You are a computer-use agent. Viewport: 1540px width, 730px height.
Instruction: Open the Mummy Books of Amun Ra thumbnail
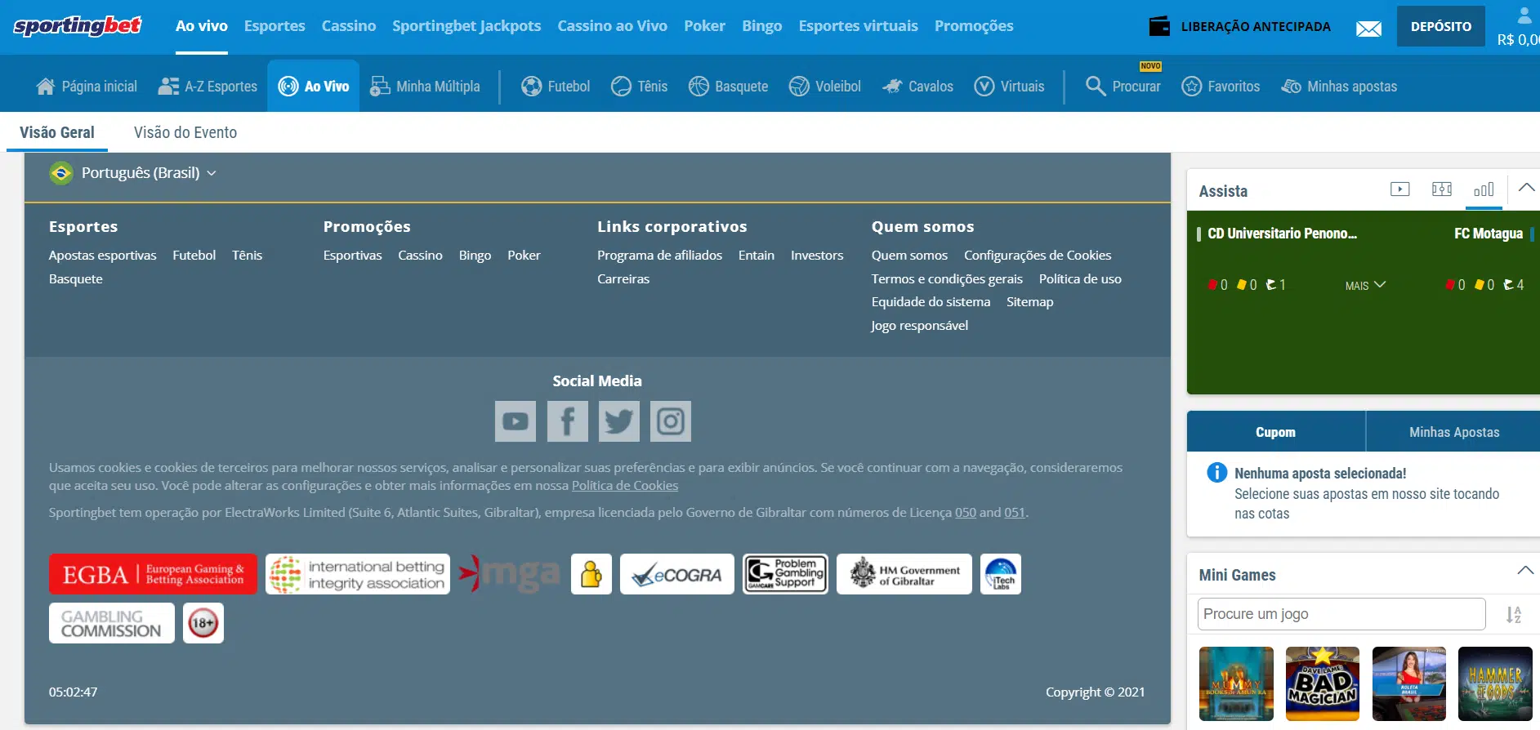tap(1236, 684)
